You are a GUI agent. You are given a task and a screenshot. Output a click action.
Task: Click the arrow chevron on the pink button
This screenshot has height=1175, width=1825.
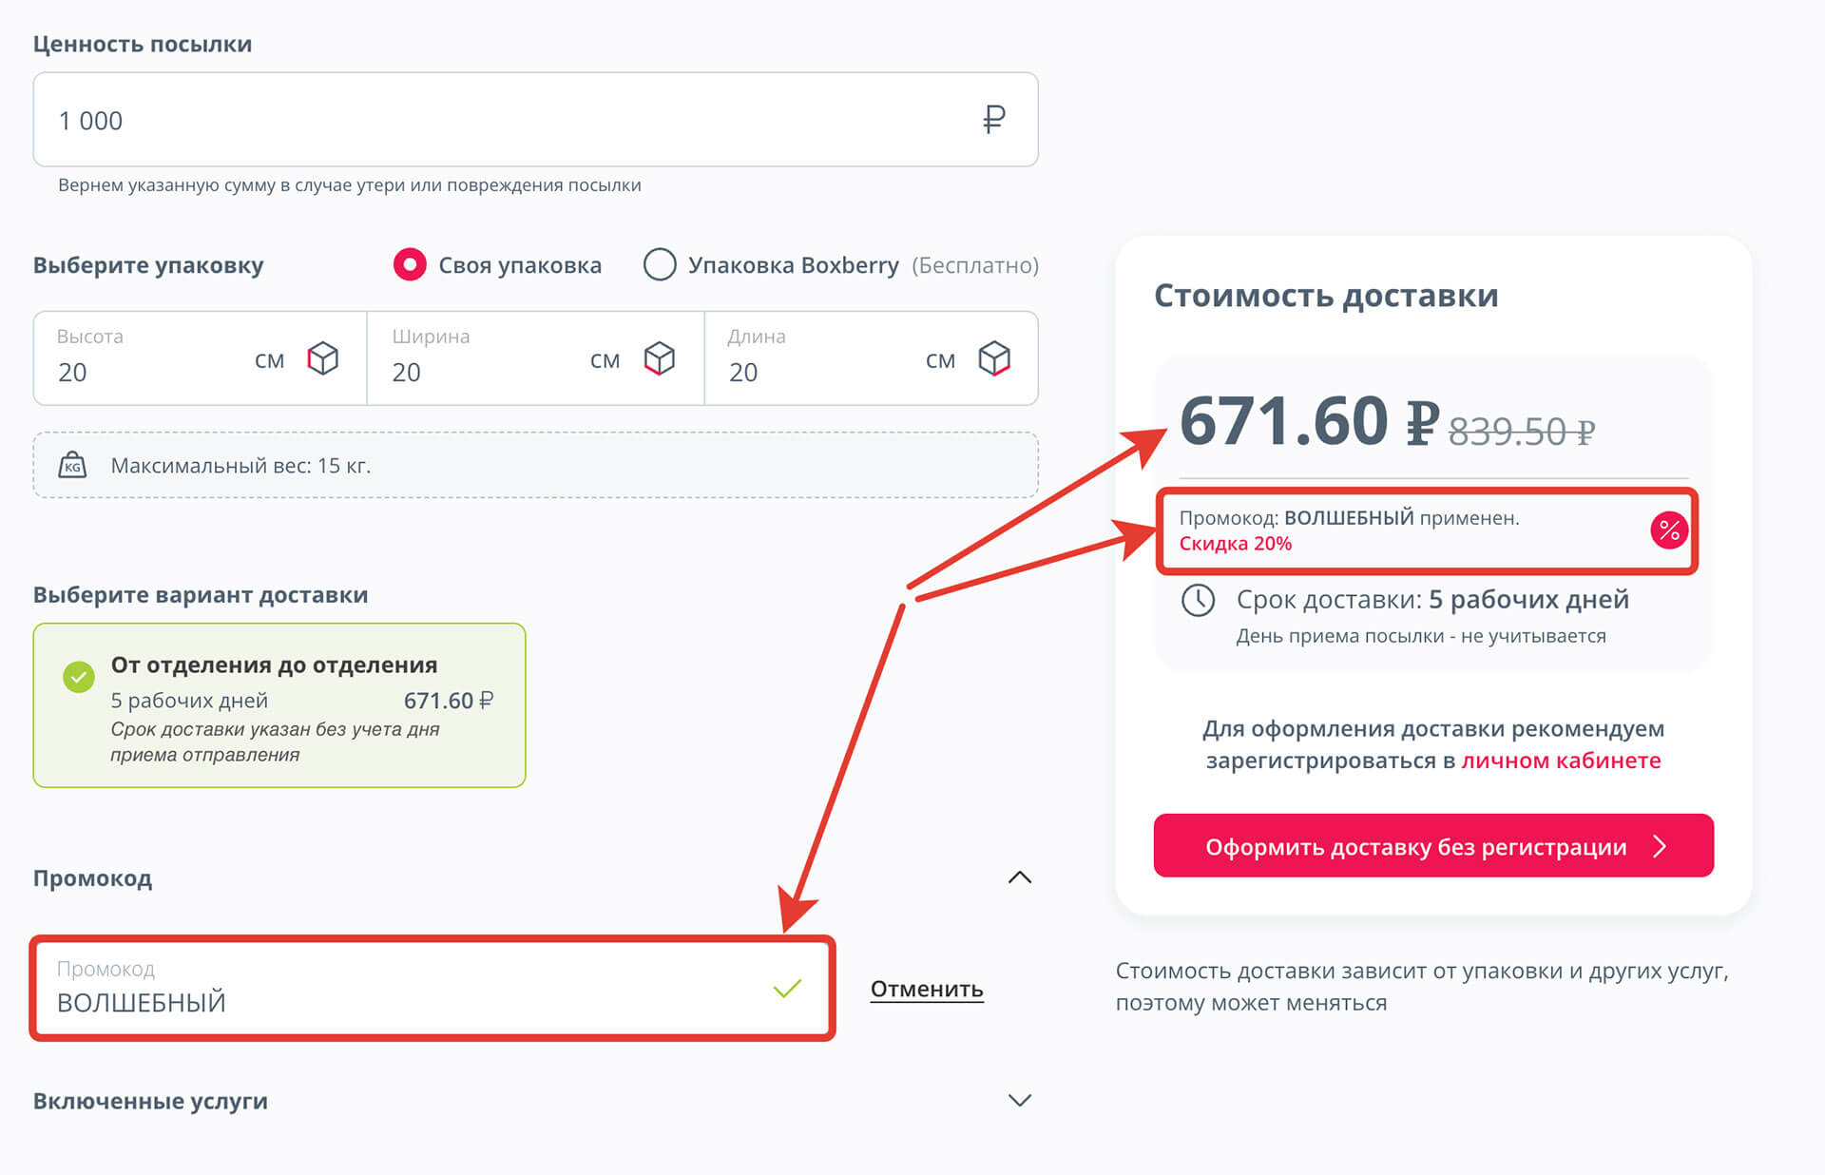tap(1660, 846)
